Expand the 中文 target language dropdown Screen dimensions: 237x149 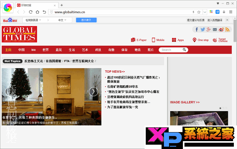click(62, 20)
